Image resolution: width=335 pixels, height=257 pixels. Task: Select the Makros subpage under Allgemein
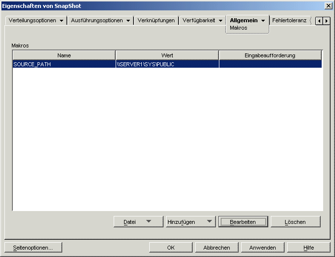[x=239, y=28]
